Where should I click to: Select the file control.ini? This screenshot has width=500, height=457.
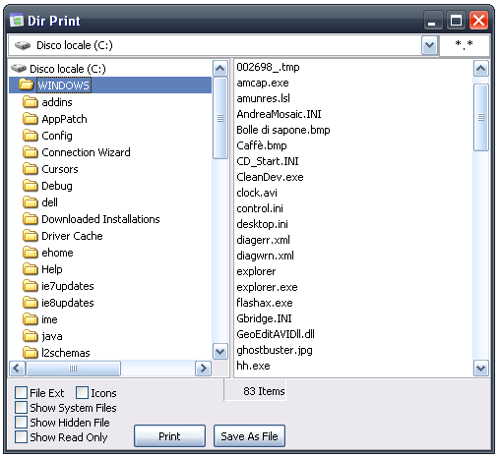(x=260, y=208)
